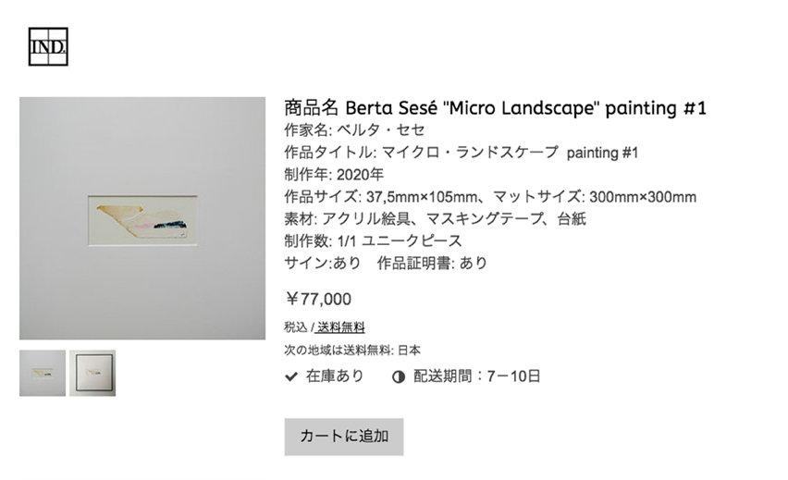Click the ¥77,000 price
Viewport: 788px width, 480px height.
[318, 299]
